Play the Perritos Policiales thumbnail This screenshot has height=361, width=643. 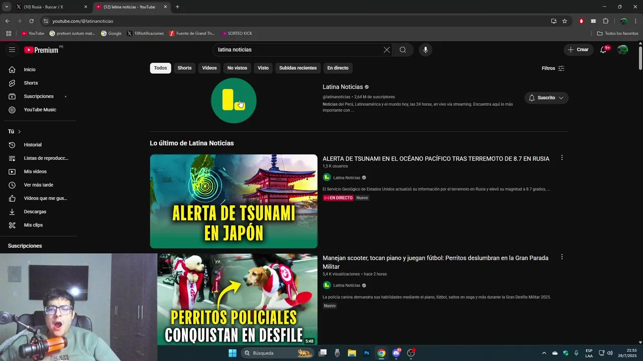[x=238, y=299]
